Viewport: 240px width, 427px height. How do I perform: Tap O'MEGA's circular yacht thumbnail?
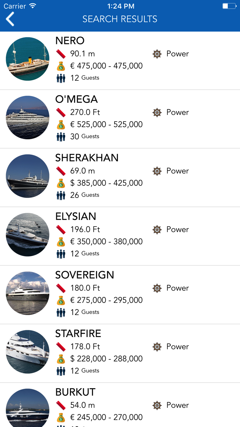tap(27, 117)
